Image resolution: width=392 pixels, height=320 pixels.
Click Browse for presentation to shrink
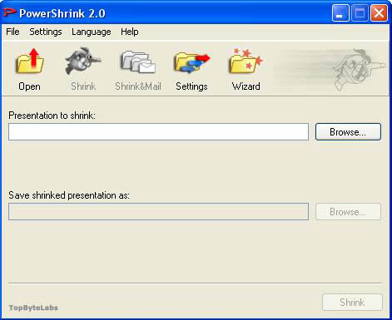348,132
